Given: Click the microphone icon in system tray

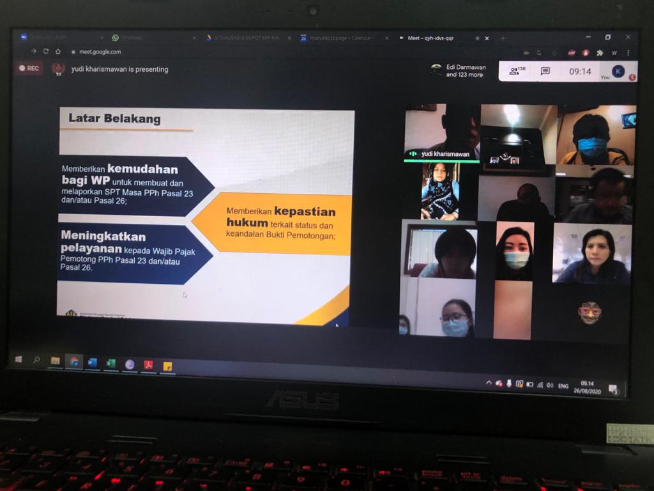Looking at the screenshot, I should click(509, 384).
